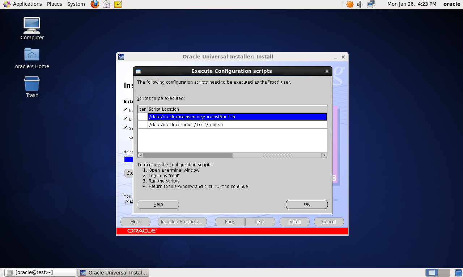Image resolution: width=463 pixels, height=277 pixels.
Task: Click the Back button in installer
Action: (230, 222)
